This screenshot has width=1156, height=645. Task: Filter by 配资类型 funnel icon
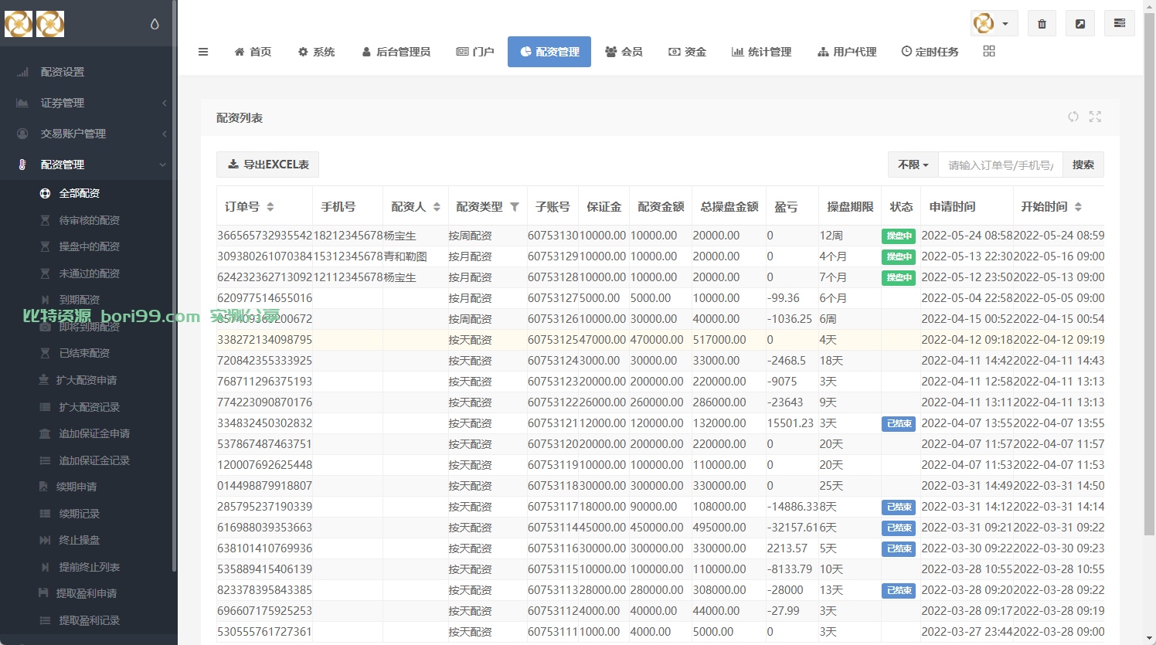coord(515,207)
